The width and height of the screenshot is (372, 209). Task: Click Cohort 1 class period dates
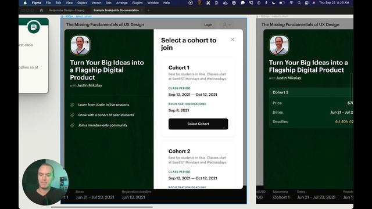click(192, 95)
